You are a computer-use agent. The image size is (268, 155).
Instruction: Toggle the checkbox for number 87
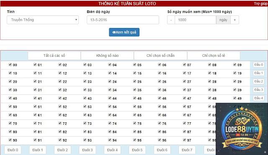(184, 131)
